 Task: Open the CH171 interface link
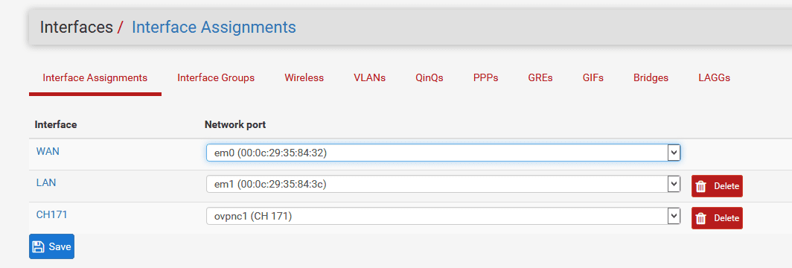pyautogui.click(x=51, y=214)
